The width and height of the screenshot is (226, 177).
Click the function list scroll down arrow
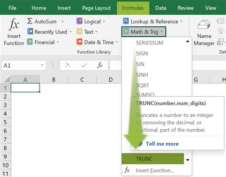tap(188, 160)
